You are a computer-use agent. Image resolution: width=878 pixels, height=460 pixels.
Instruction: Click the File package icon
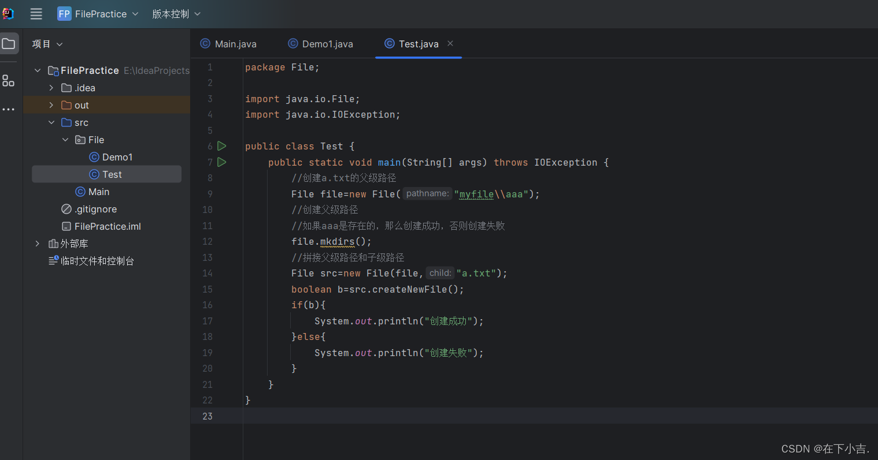click(x=80, y=140)
